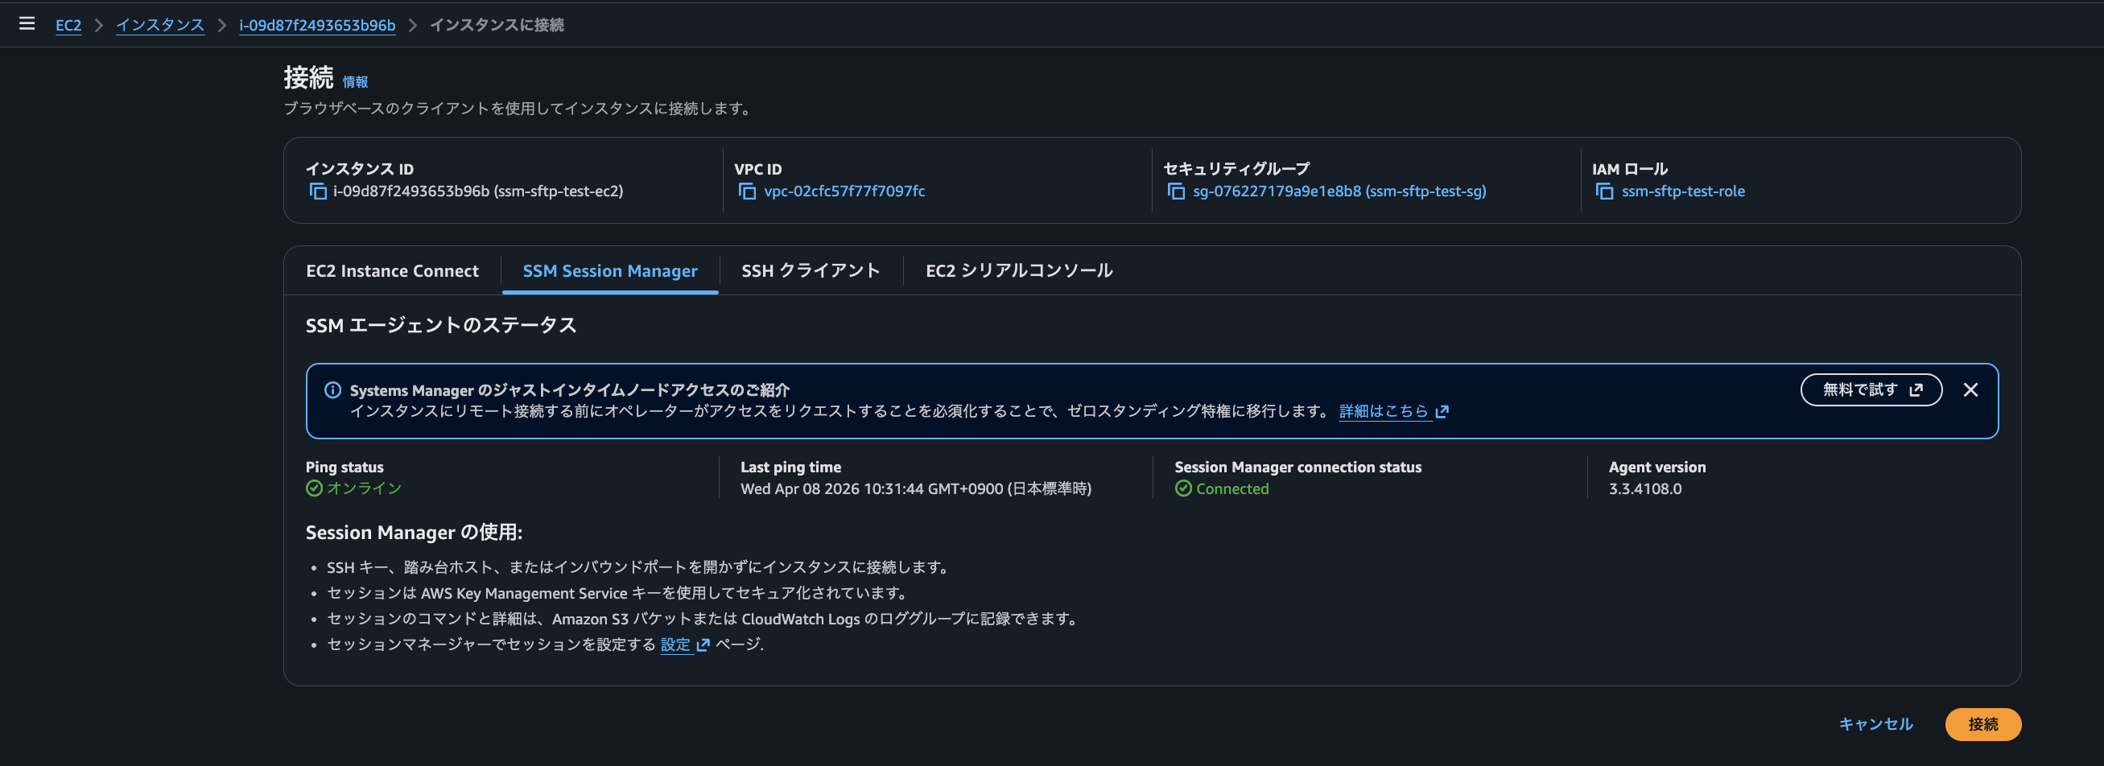Open the 詳細はこちら link
2104x766 pixels.
[x=1384, y=412]
